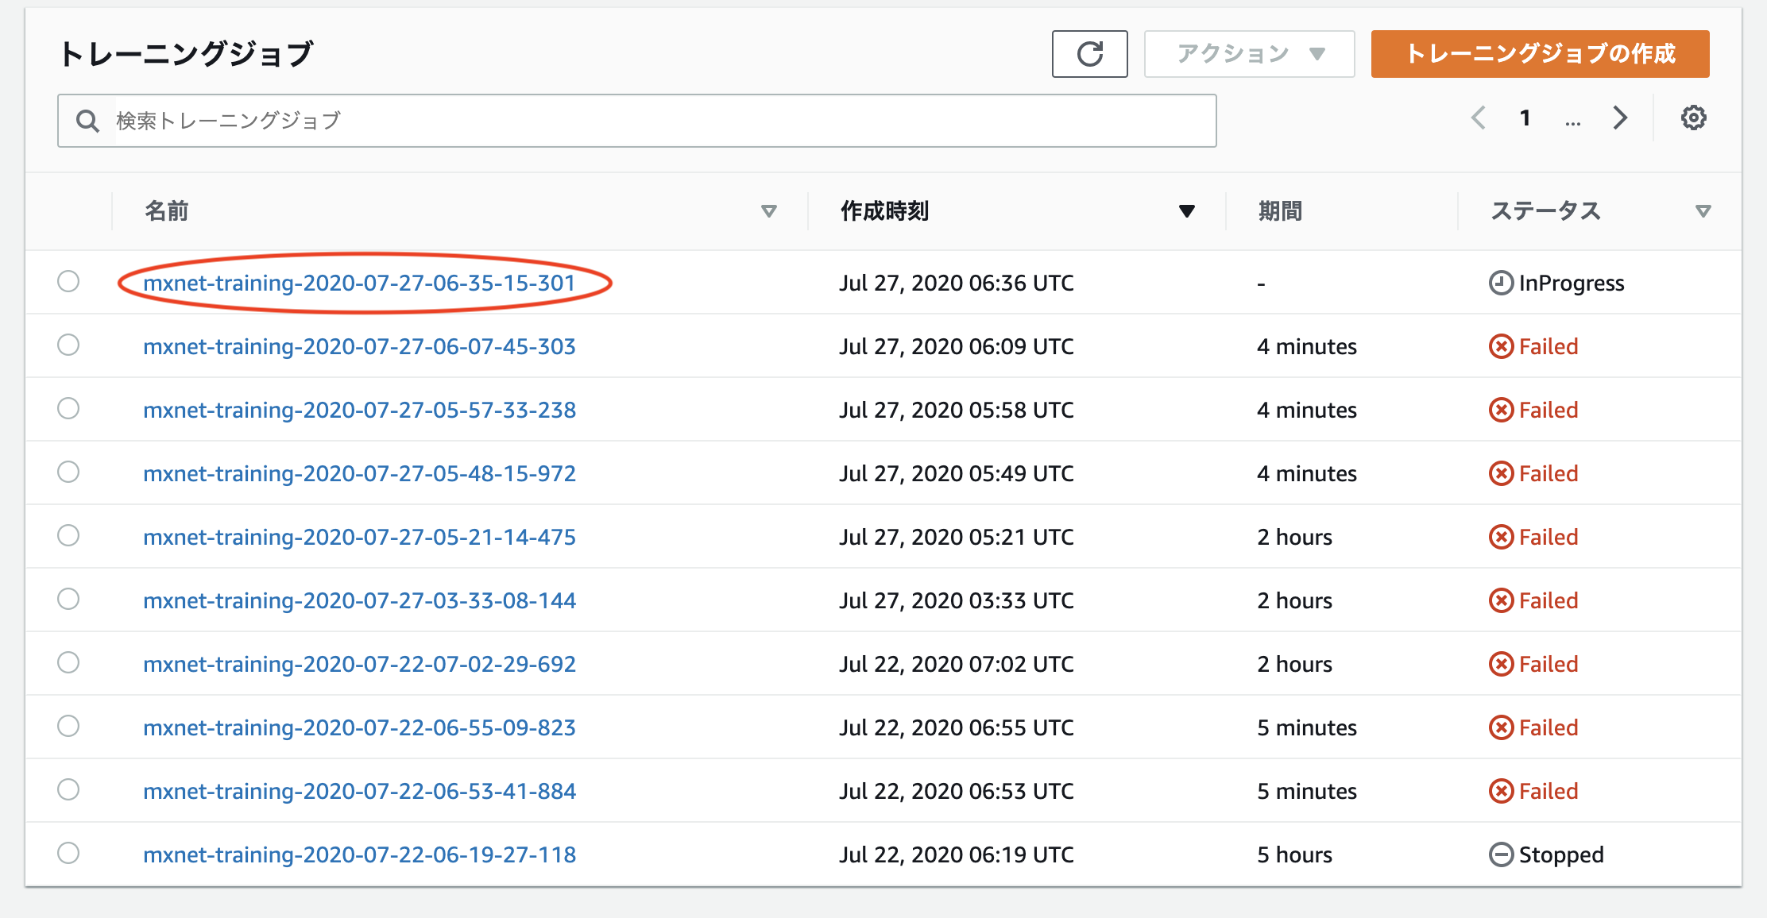Click the Stopped status icon
This screenshot has width=1767, height=918.
click(x=1500, y=854)
